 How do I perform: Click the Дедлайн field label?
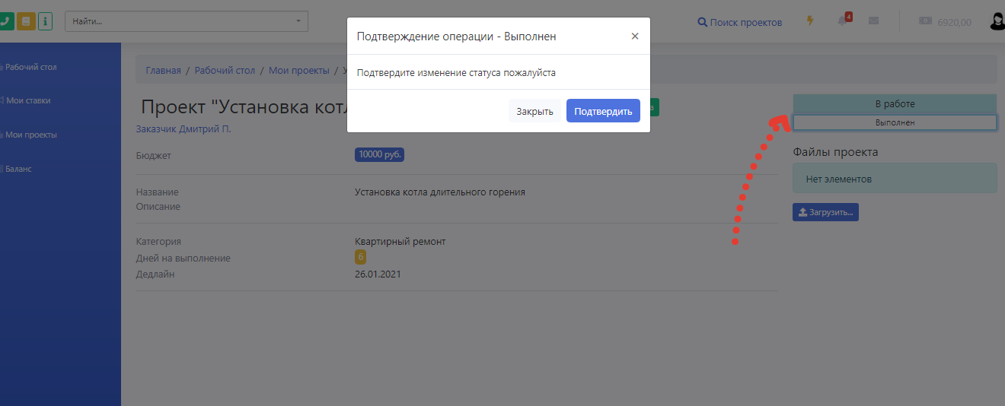pyautogui.click(x=155, y=274)
